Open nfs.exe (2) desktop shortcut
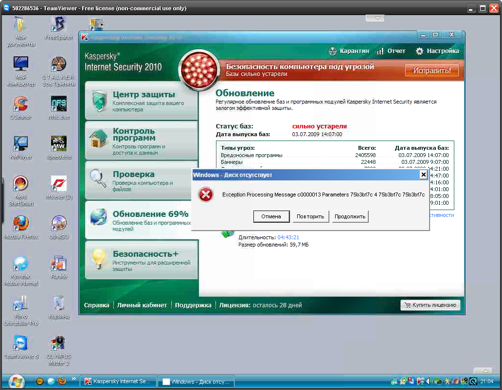The width and height of the screenshot is (502, 390). pyautogui.click(x=58, y=187)
